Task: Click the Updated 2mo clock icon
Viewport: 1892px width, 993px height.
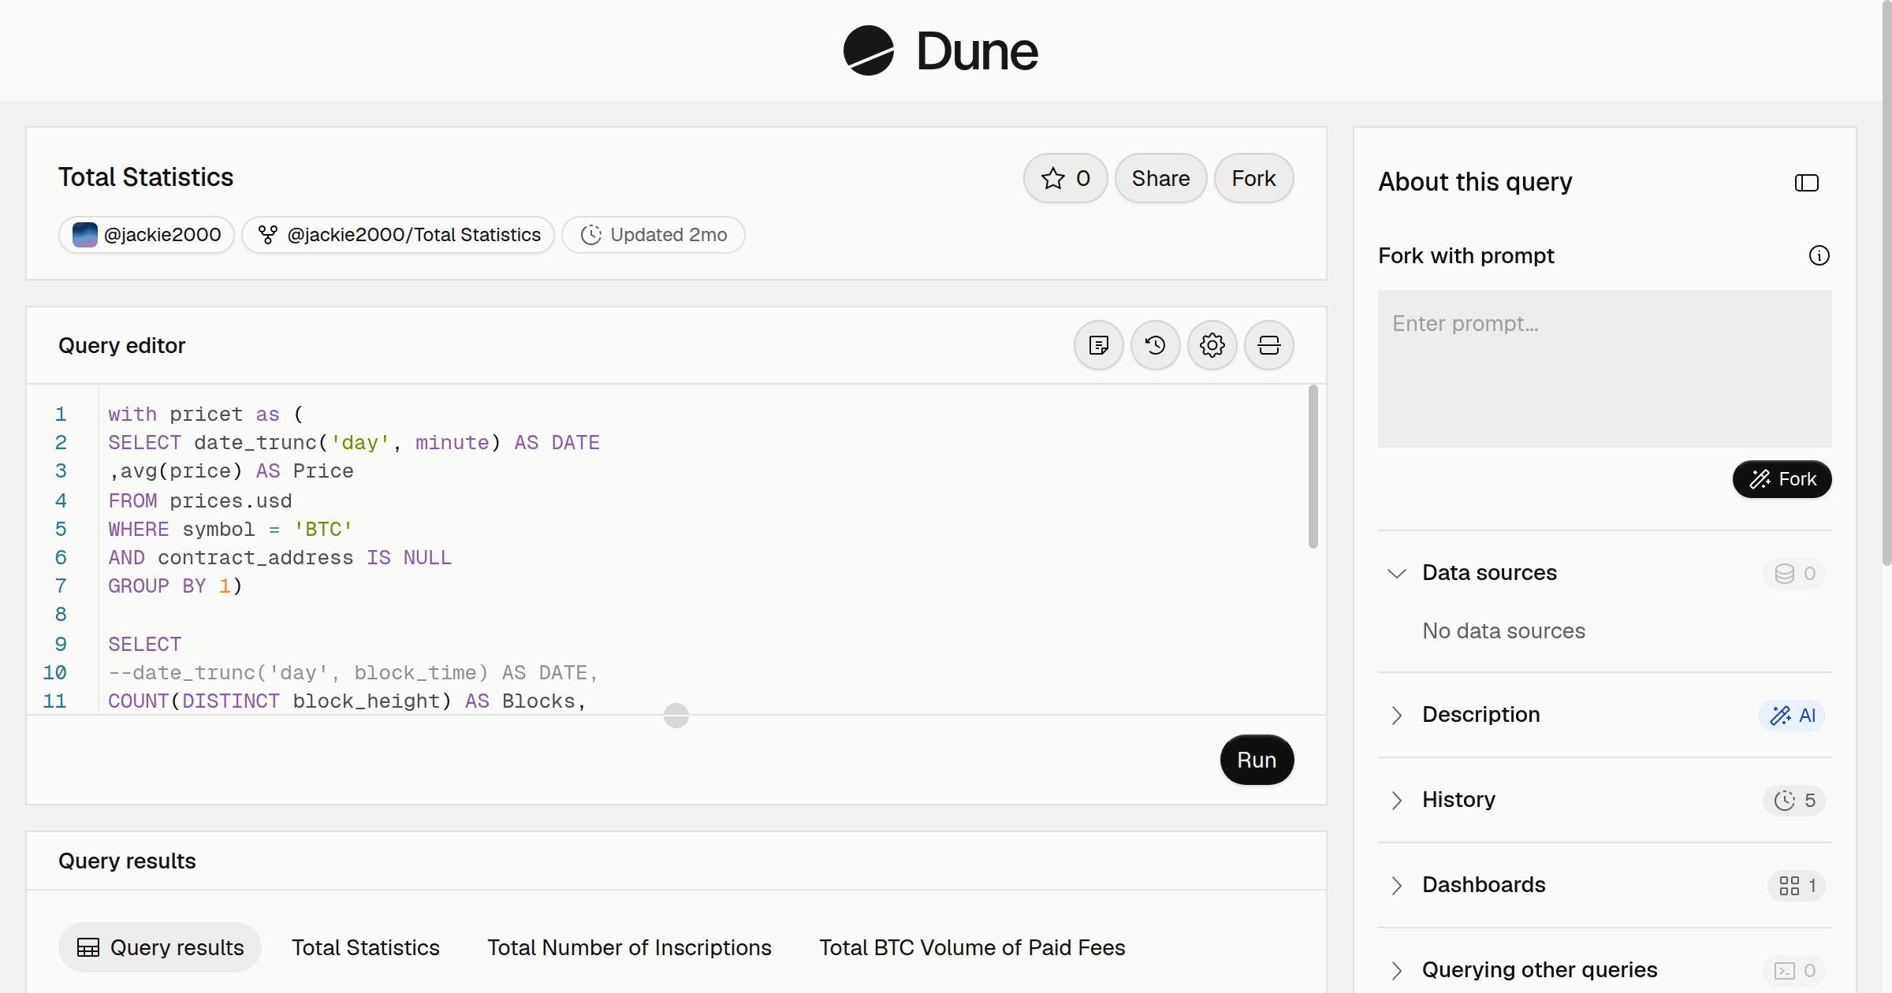Action: click(590, 234)
